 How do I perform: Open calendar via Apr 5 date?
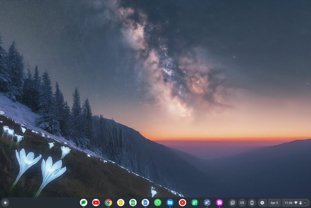pos(274,203)
